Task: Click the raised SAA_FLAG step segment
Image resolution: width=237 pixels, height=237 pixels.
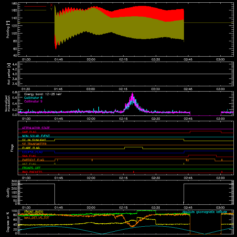Action: [x=202, y=155]
